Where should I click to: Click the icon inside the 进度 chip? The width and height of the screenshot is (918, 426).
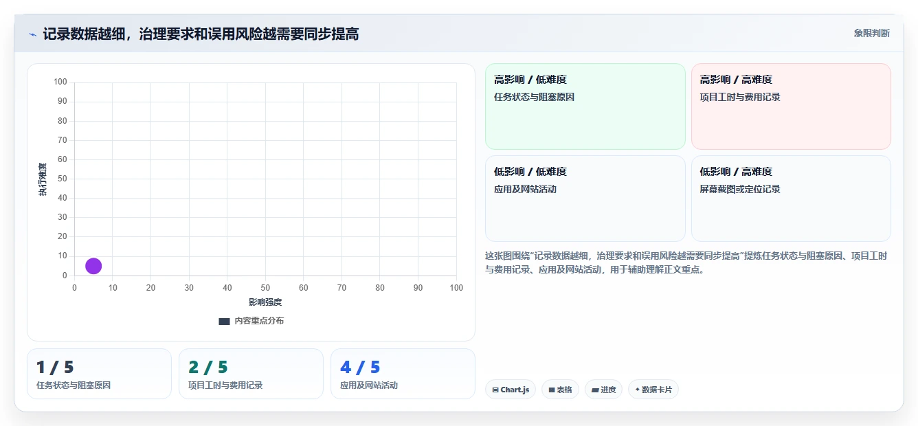point(595,390)
